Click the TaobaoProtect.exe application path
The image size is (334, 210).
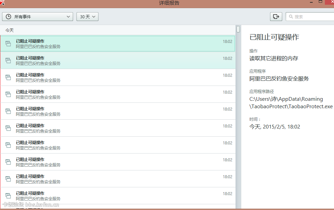291,103
